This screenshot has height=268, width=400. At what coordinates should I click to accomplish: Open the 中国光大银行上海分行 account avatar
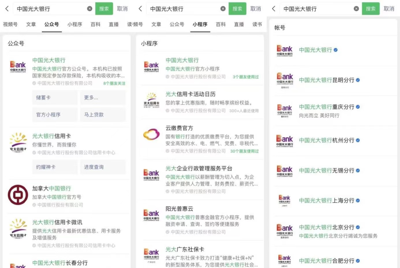coord(285,201)
